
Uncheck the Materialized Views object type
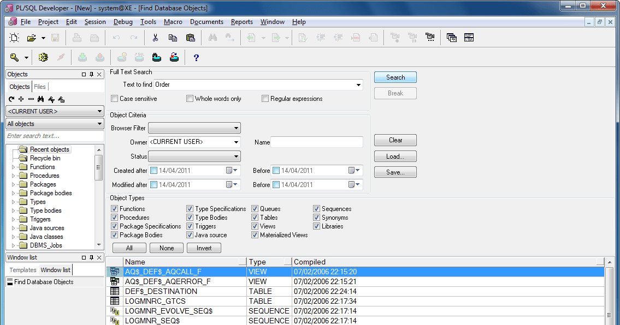pyautogui.click(x=255, y=235)
